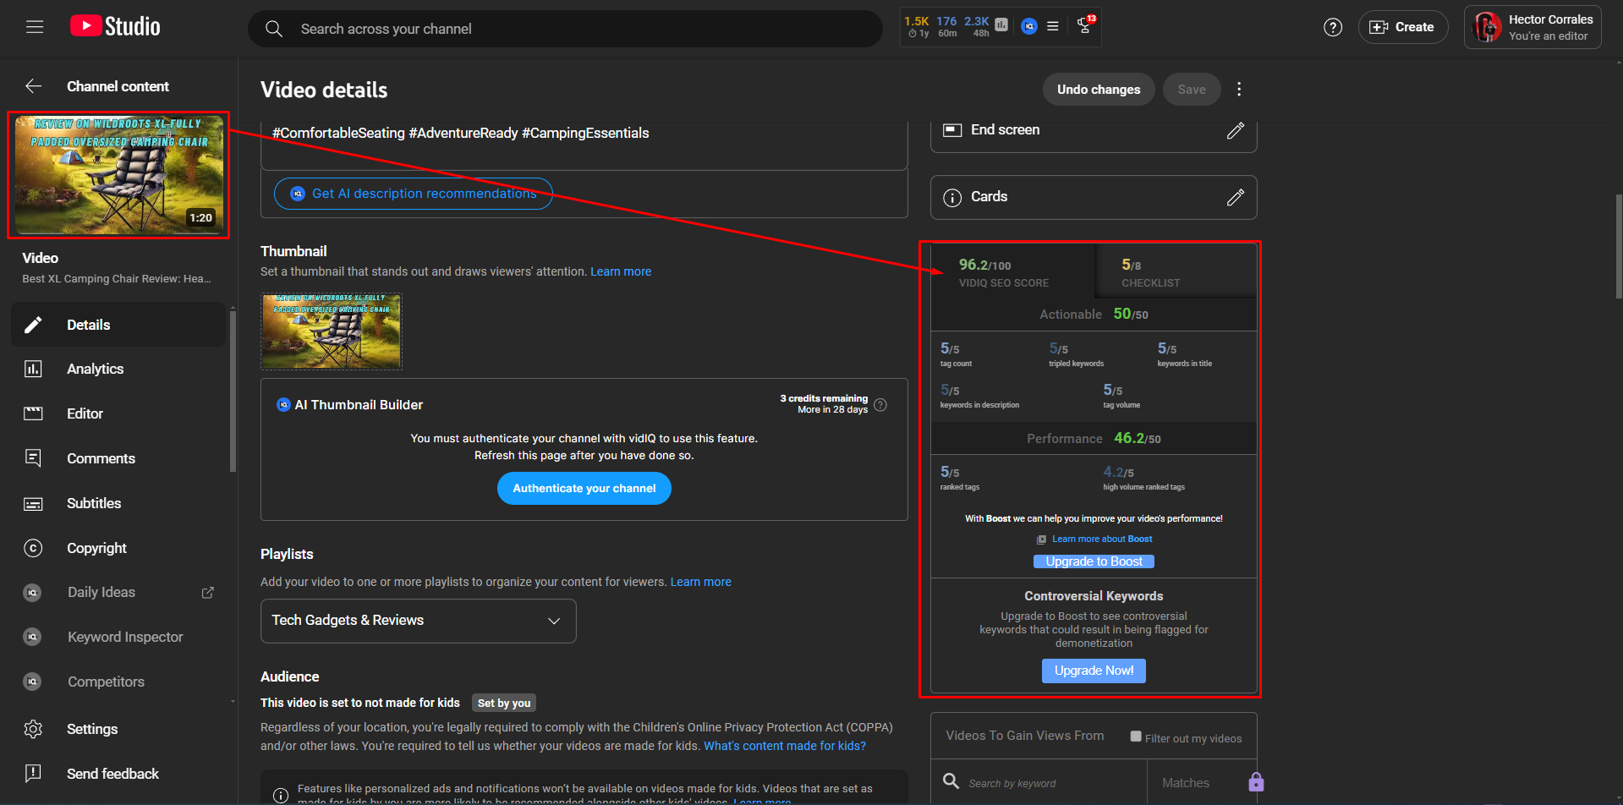The height and width of the screenshot is (805, 1623).
Task: Click the Save button
Action: click(x=1192, y=90)
